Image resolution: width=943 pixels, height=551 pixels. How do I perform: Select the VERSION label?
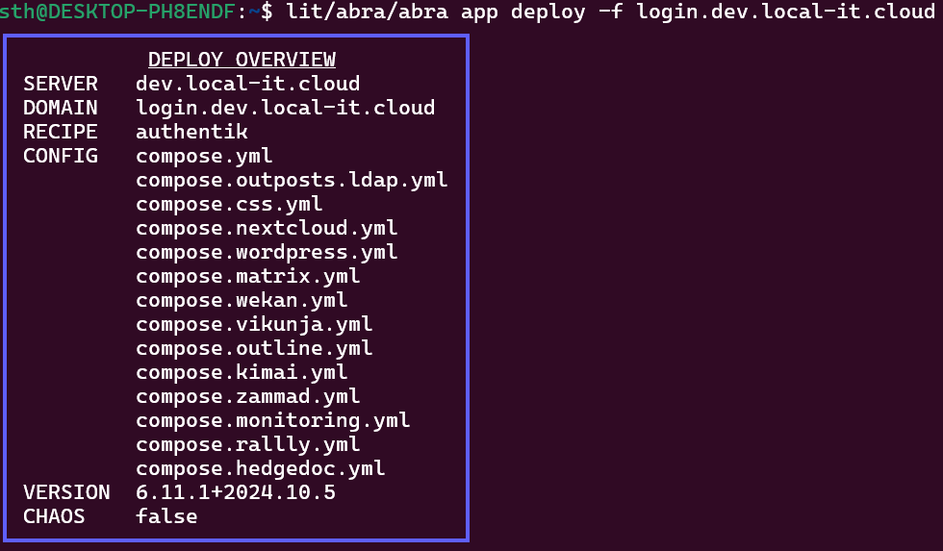[x=66, y=492]
